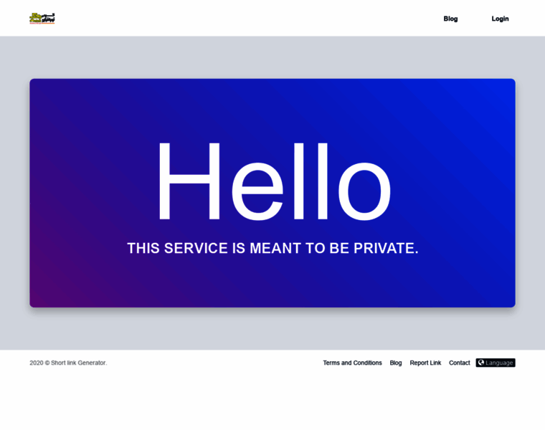This screenshot has height=430, width=545.
Task: Click the large Hello heading
Action: click(274, 181)
